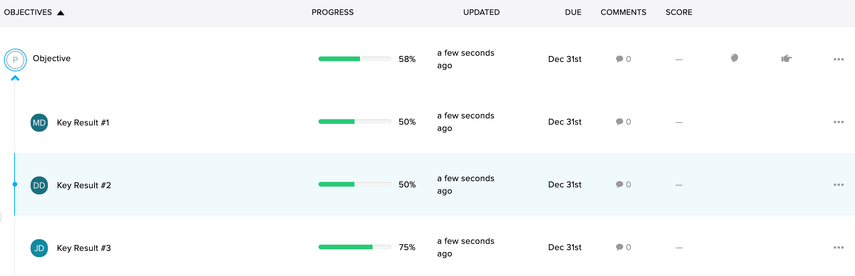Sort by the SCORE column header

pos(679,12)
